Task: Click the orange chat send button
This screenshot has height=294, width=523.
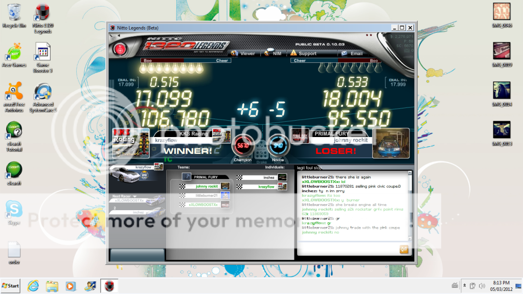Action: pos(404,249)
